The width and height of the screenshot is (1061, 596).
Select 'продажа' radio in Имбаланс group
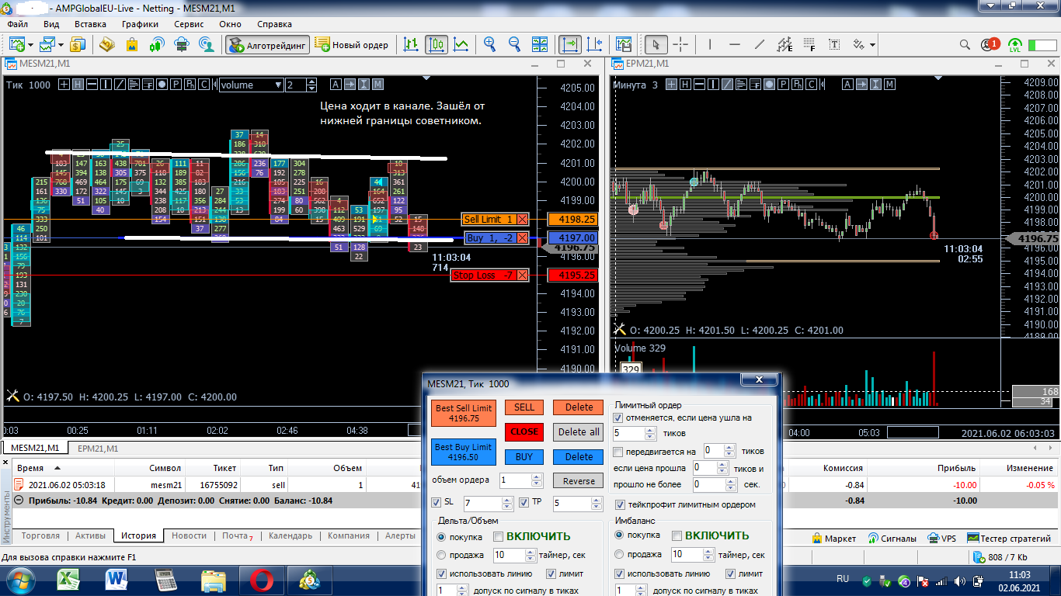619,555
